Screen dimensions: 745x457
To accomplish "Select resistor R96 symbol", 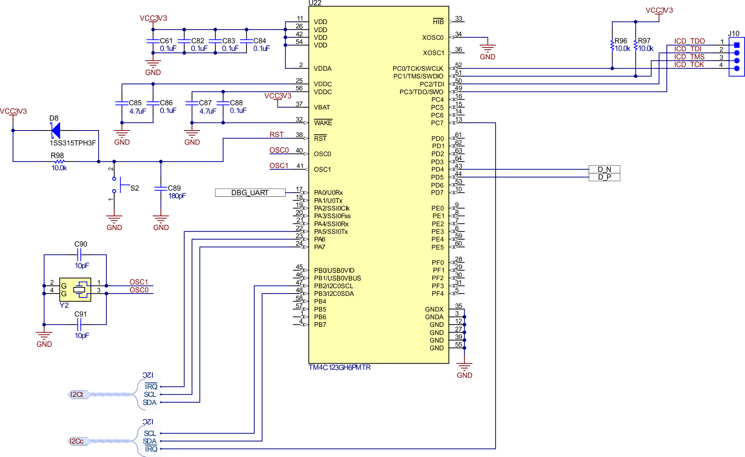I will [612, 45].
